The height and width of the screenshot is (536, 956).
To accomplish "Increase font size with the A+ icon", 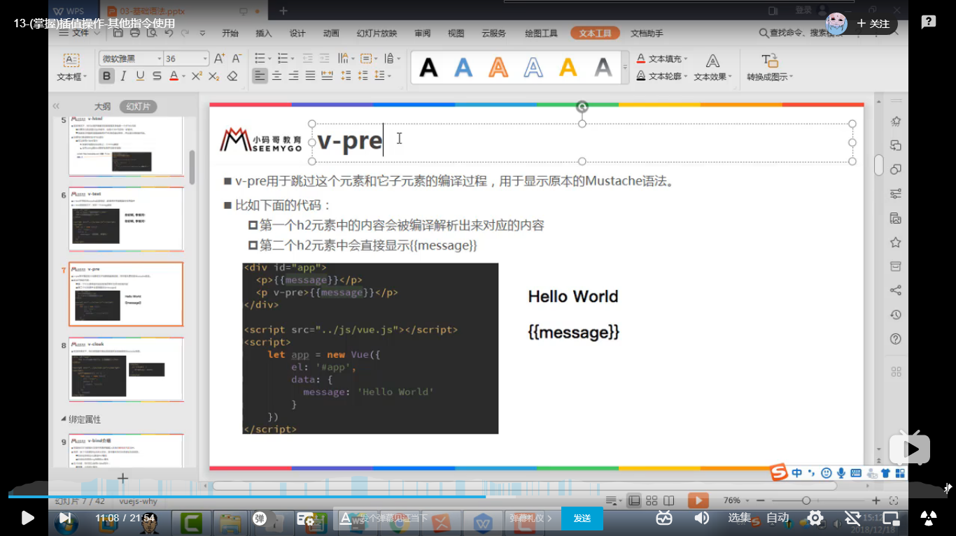I will (220, 58).
